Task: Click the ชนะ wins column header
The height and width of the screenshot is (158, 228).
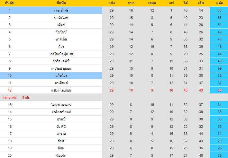Action: click(131, 3)
